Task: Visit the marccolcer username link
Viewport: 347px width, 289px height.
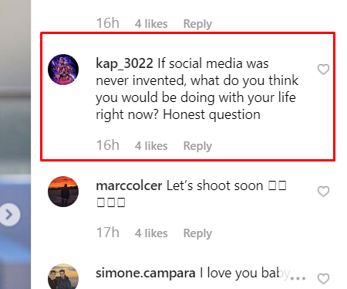Action: coord(129,185)
